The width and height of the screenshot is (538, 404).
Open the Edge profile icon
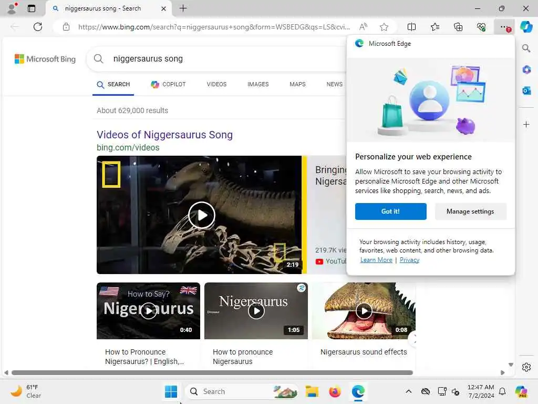click(12, 8)
